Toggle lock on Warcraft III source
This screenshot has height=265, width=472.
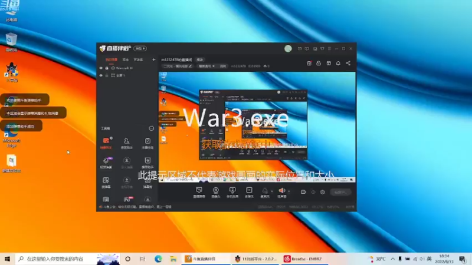[107, 68]
